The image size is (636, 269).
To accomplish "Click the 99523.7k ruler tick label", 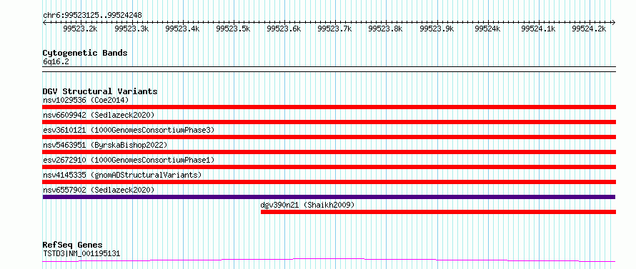I will [x=334, y=29].
